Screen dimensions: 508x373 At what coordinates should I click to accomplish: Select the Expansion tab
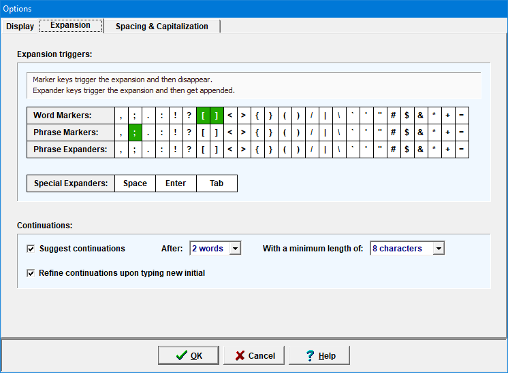click(x=70, y=26)
